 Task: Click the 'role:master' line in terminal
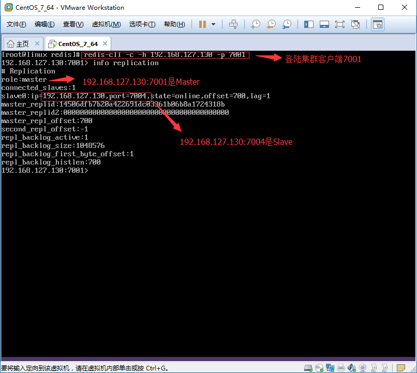click(24, 79)
